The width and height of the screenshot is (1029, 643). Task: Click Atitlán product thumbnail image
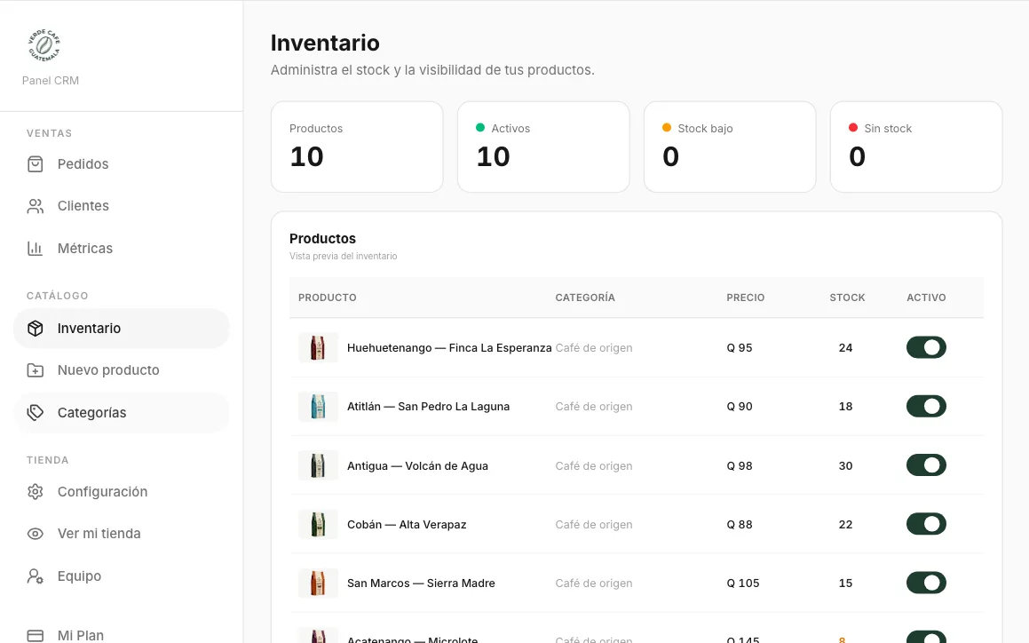coord(318,407)
